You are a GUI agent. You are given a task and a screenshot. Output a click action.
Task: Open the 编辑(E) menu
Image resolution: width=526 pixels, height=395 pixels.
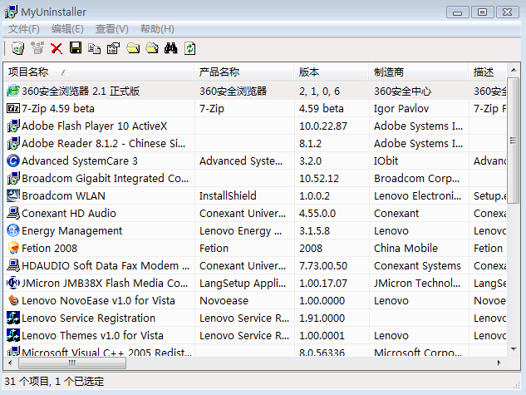point(67,29)
